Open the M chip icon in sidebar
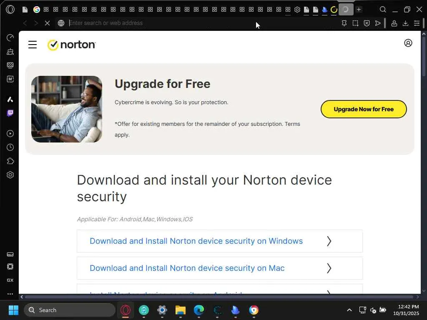 (x=10, y=79)
